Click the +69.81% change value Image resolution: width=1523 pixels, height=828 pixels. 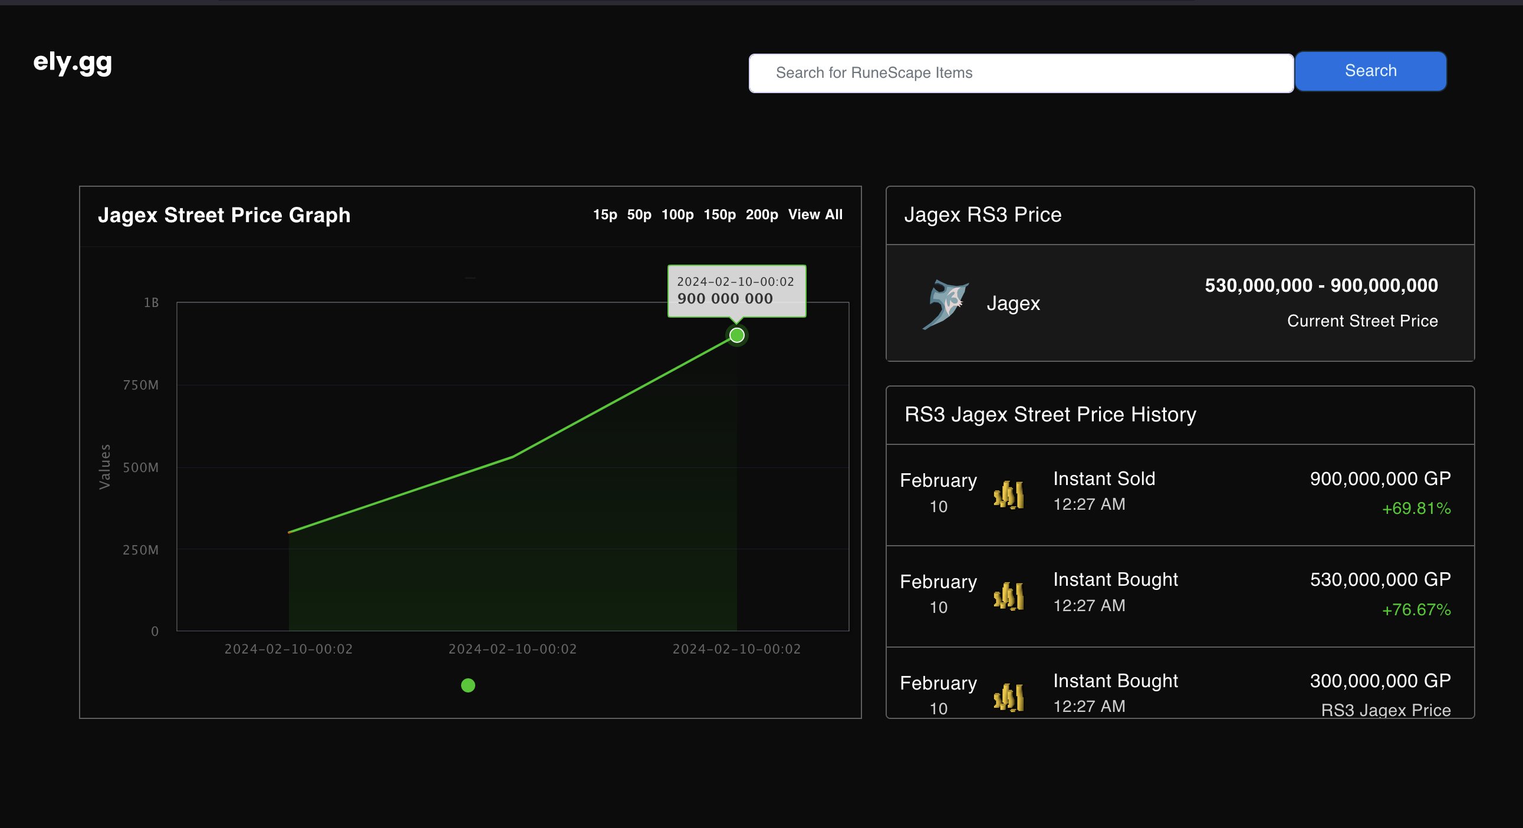point(1416,508)
